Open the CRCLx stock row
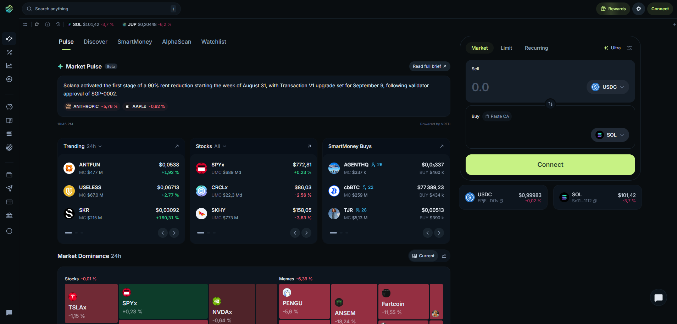Screen dimensions: 677x324 click(x=254, y=191)
